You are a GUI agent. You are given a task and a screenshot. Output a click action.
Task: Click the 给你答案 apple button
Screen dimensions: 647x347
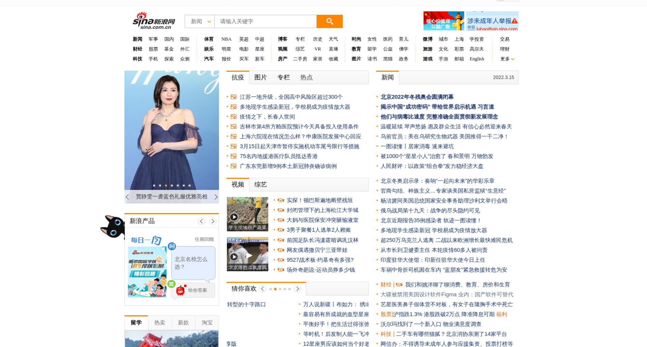[193, 290]
